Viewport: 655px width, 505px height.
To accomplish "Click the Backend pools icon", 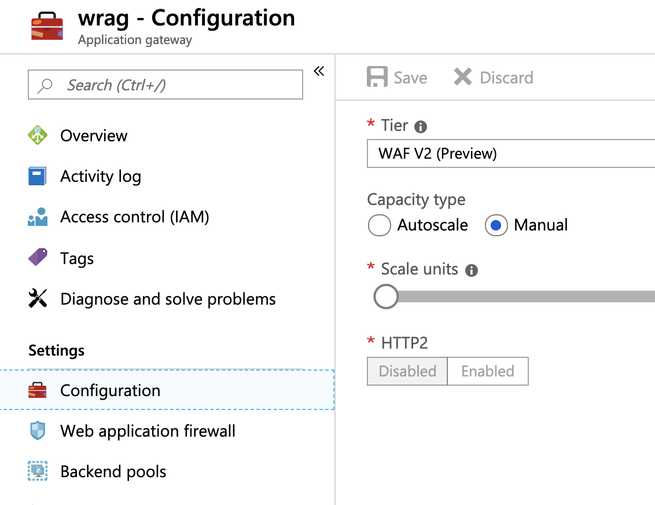I will (38, 471).
